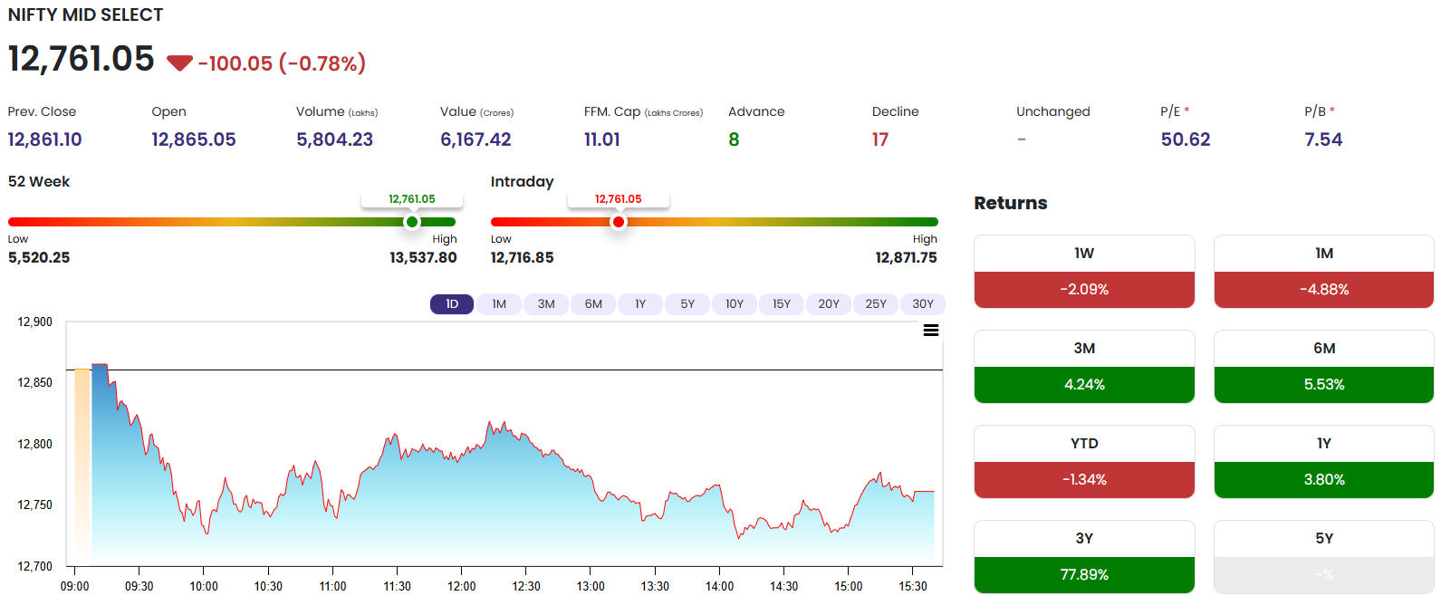This screenshot has height=605, width=1441.
Task: Click the 12,700 y-axis label on the chart
Action: coord(35,566)
